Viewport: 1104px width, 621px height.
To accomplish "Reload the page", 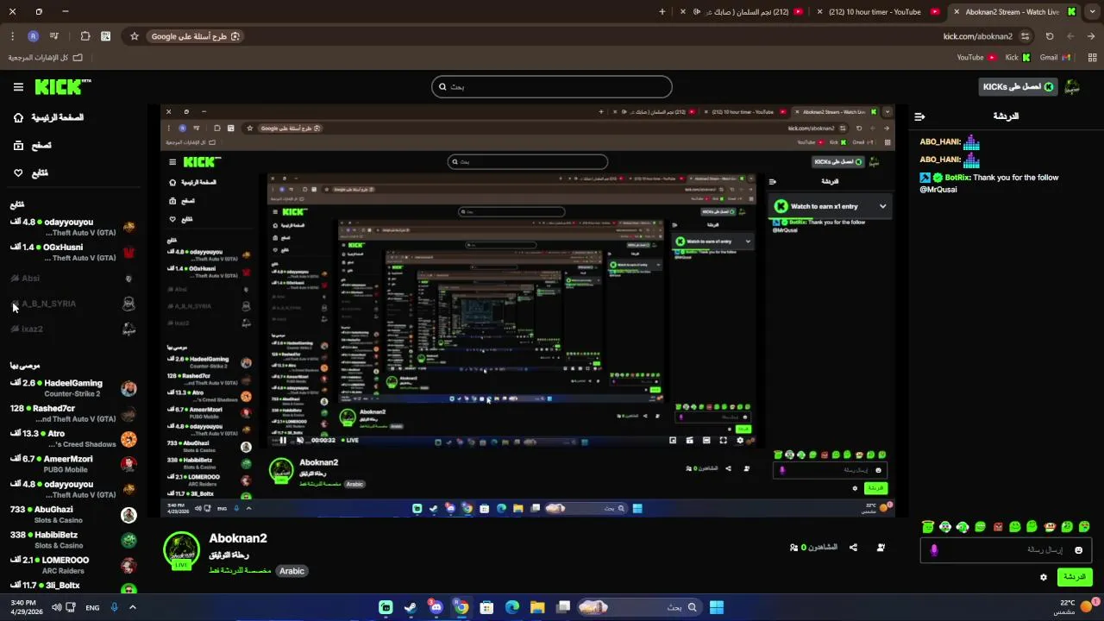I will pos(1050,36).
